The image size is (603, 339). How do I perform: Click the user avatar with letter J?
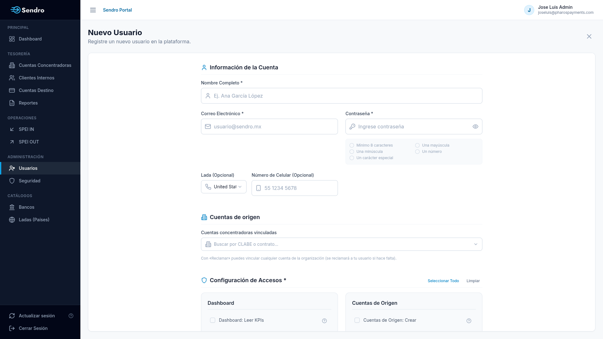coord(529,10)
